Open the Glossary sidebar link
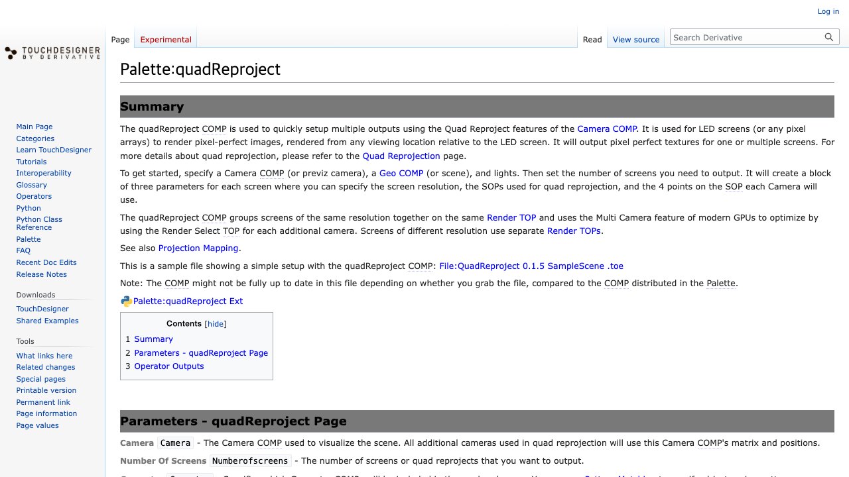Screen dimensions: 849x477 pyautogui.click(x=32, y=185)
